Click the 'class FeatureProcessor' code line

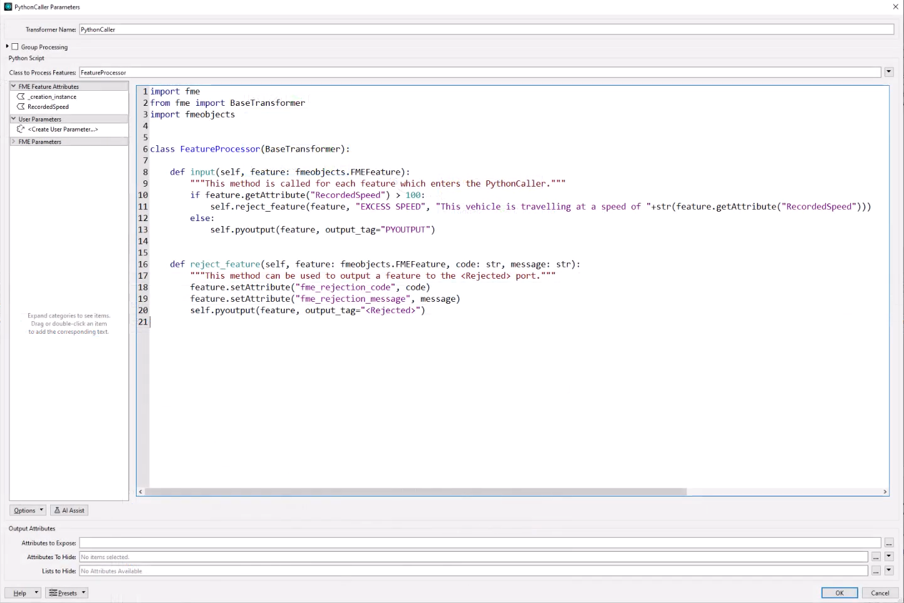click(x=250, y=149)
